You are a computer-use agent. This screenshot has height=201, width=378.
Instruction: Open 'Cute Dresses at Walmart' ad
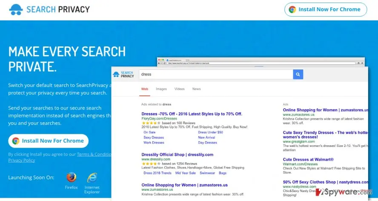click(x=308, y=160)
